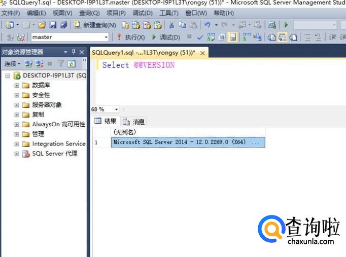346x257 pixels.
Task: Expand the 安全性 folder
Action: [x=17, y=95]
